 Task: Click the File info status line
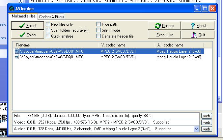[106, 116]
